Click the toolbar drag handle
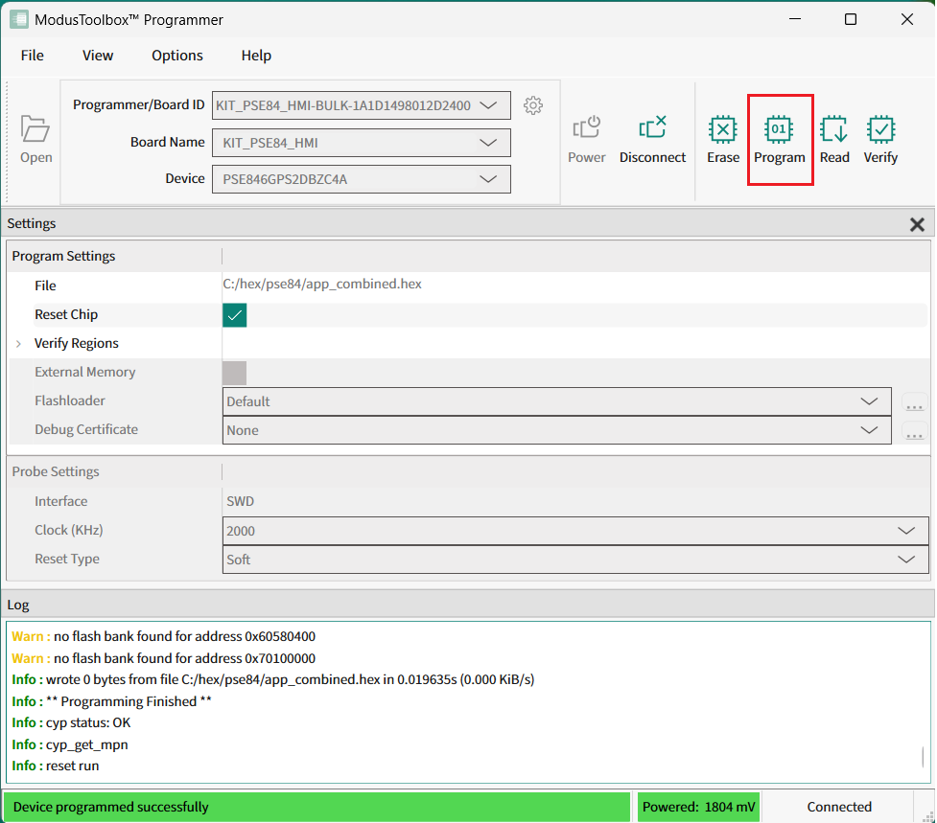 [7, 142]
